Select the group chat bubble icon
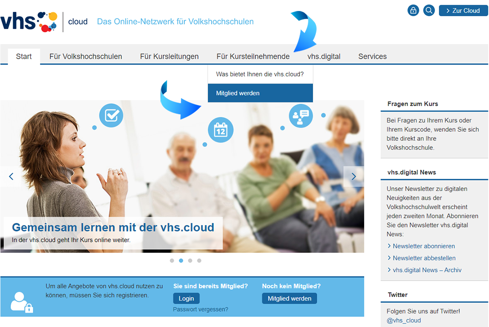The image size is (489, 327). pyautogui.click(x=301, y=116)
